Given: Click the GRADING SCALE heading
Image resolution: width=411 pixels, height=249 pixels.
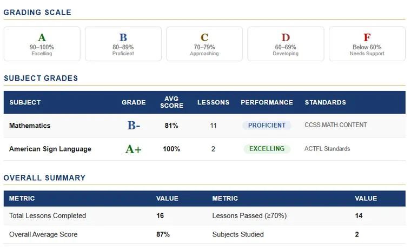Looking at the screenshot, I should 37,12.
